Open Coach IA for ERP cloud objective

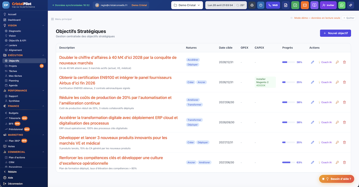click(325, 123)
